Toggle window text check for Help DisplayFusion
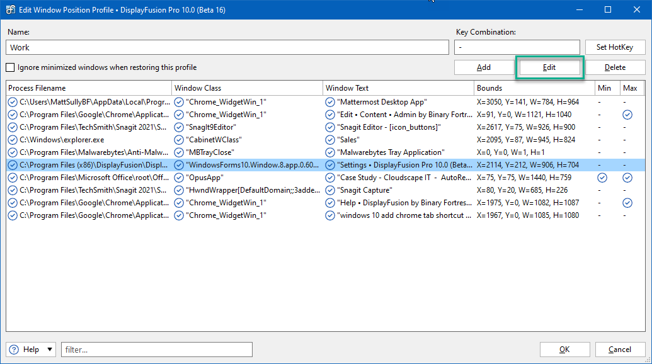The image size is (652, 364). [x=330, y=203]
